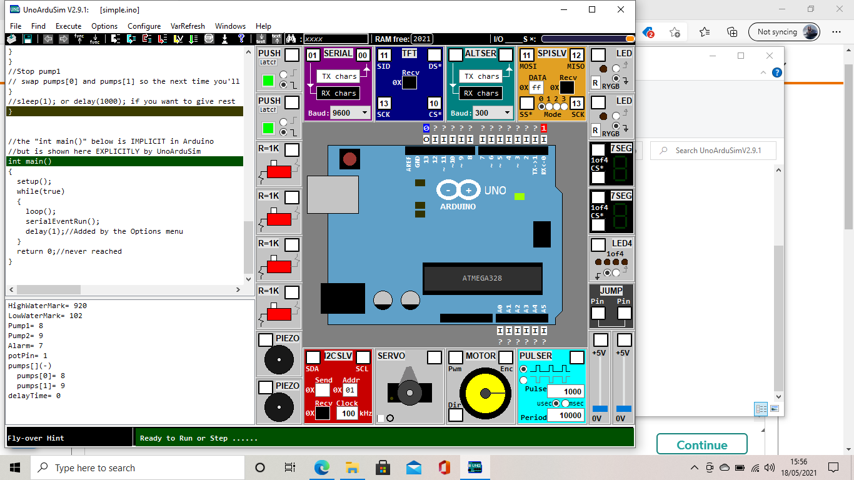Click the PULSER Period input field
The image size is (854, 480).
[x=565, y=416]
